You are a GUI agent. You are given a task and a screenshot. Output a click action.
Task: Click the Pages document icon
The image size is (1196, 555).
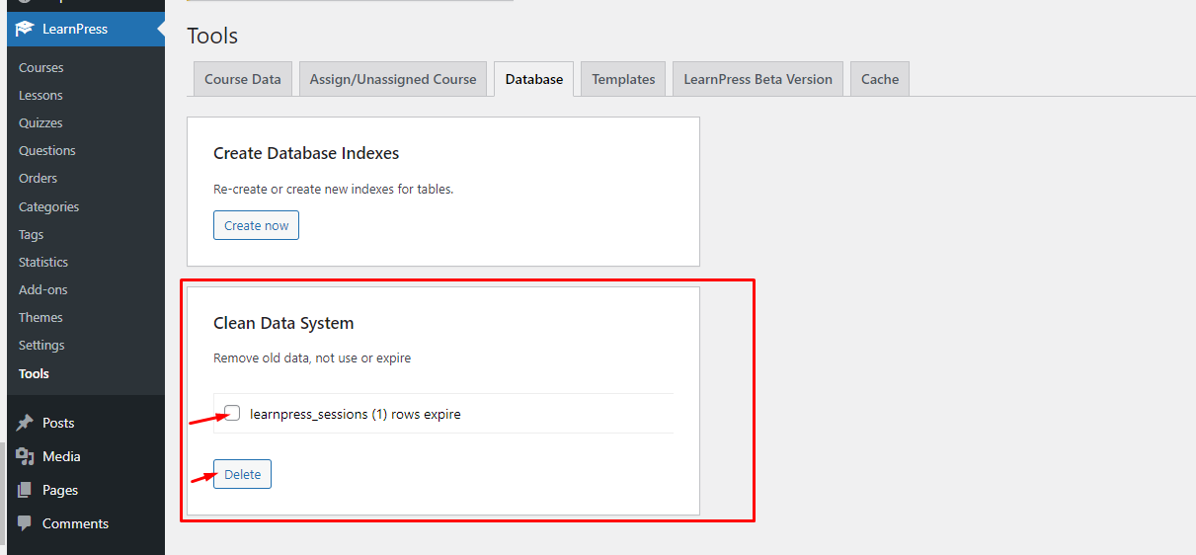pyautogui.click(x=25, y=490)
